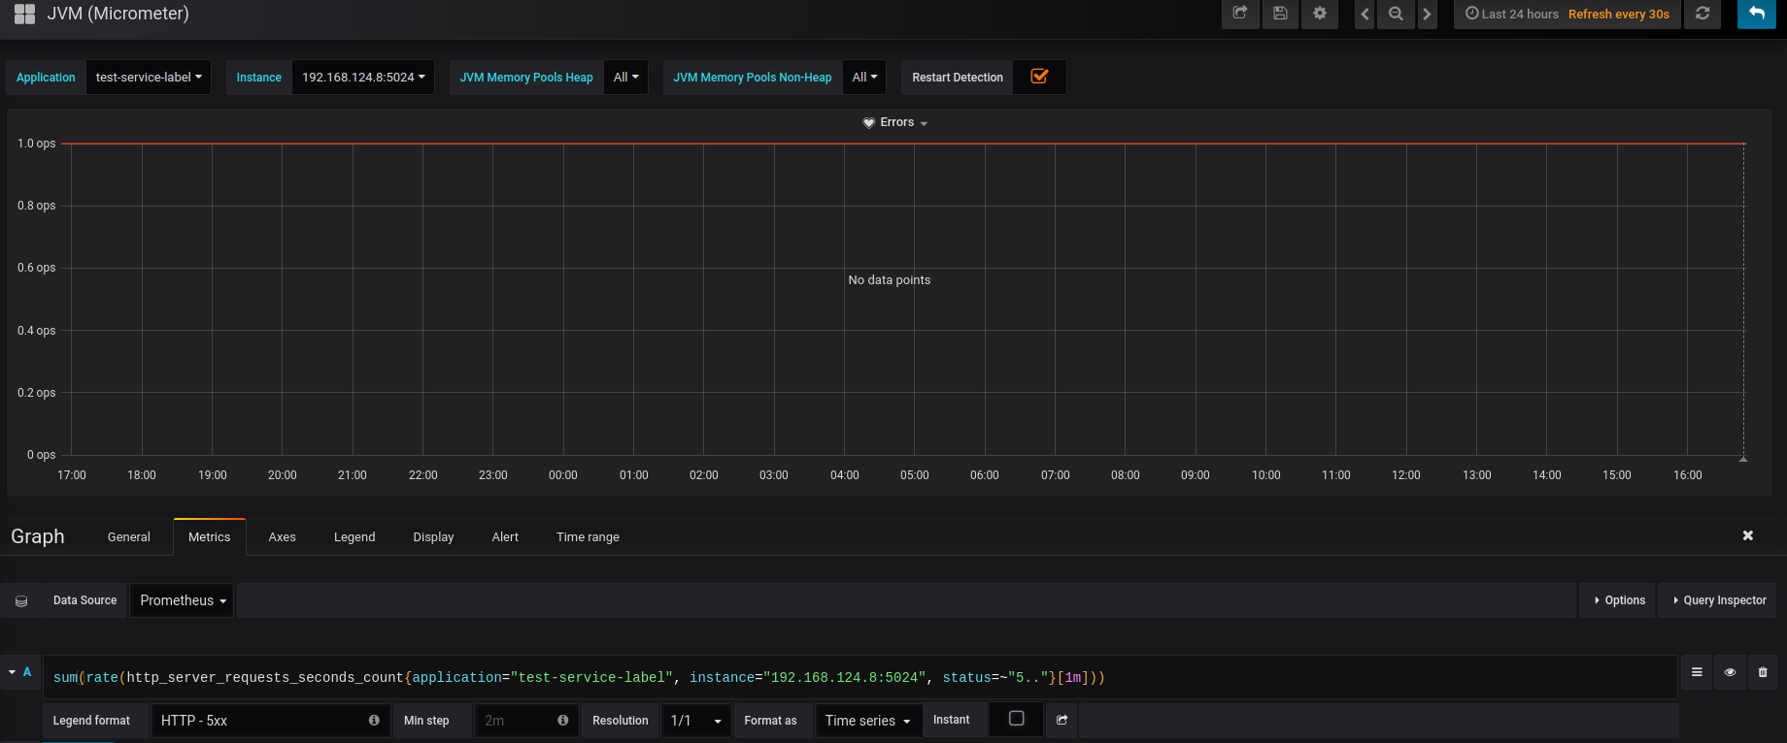Click the No data points message
Viewport: 1787px width, 743px height.
point(890,280)
